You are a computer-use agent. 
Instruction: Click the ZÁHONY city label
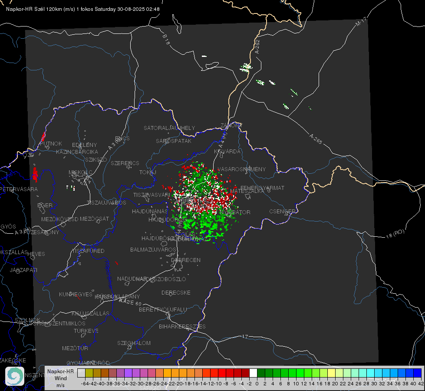(231, 126)
